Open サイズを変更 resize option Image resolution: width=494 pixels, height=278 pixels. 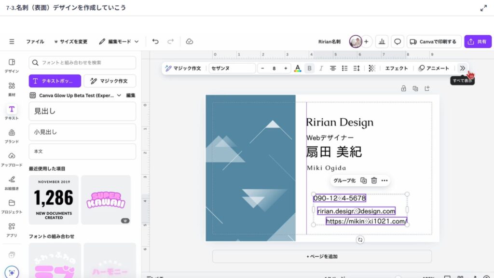[70, 42]
